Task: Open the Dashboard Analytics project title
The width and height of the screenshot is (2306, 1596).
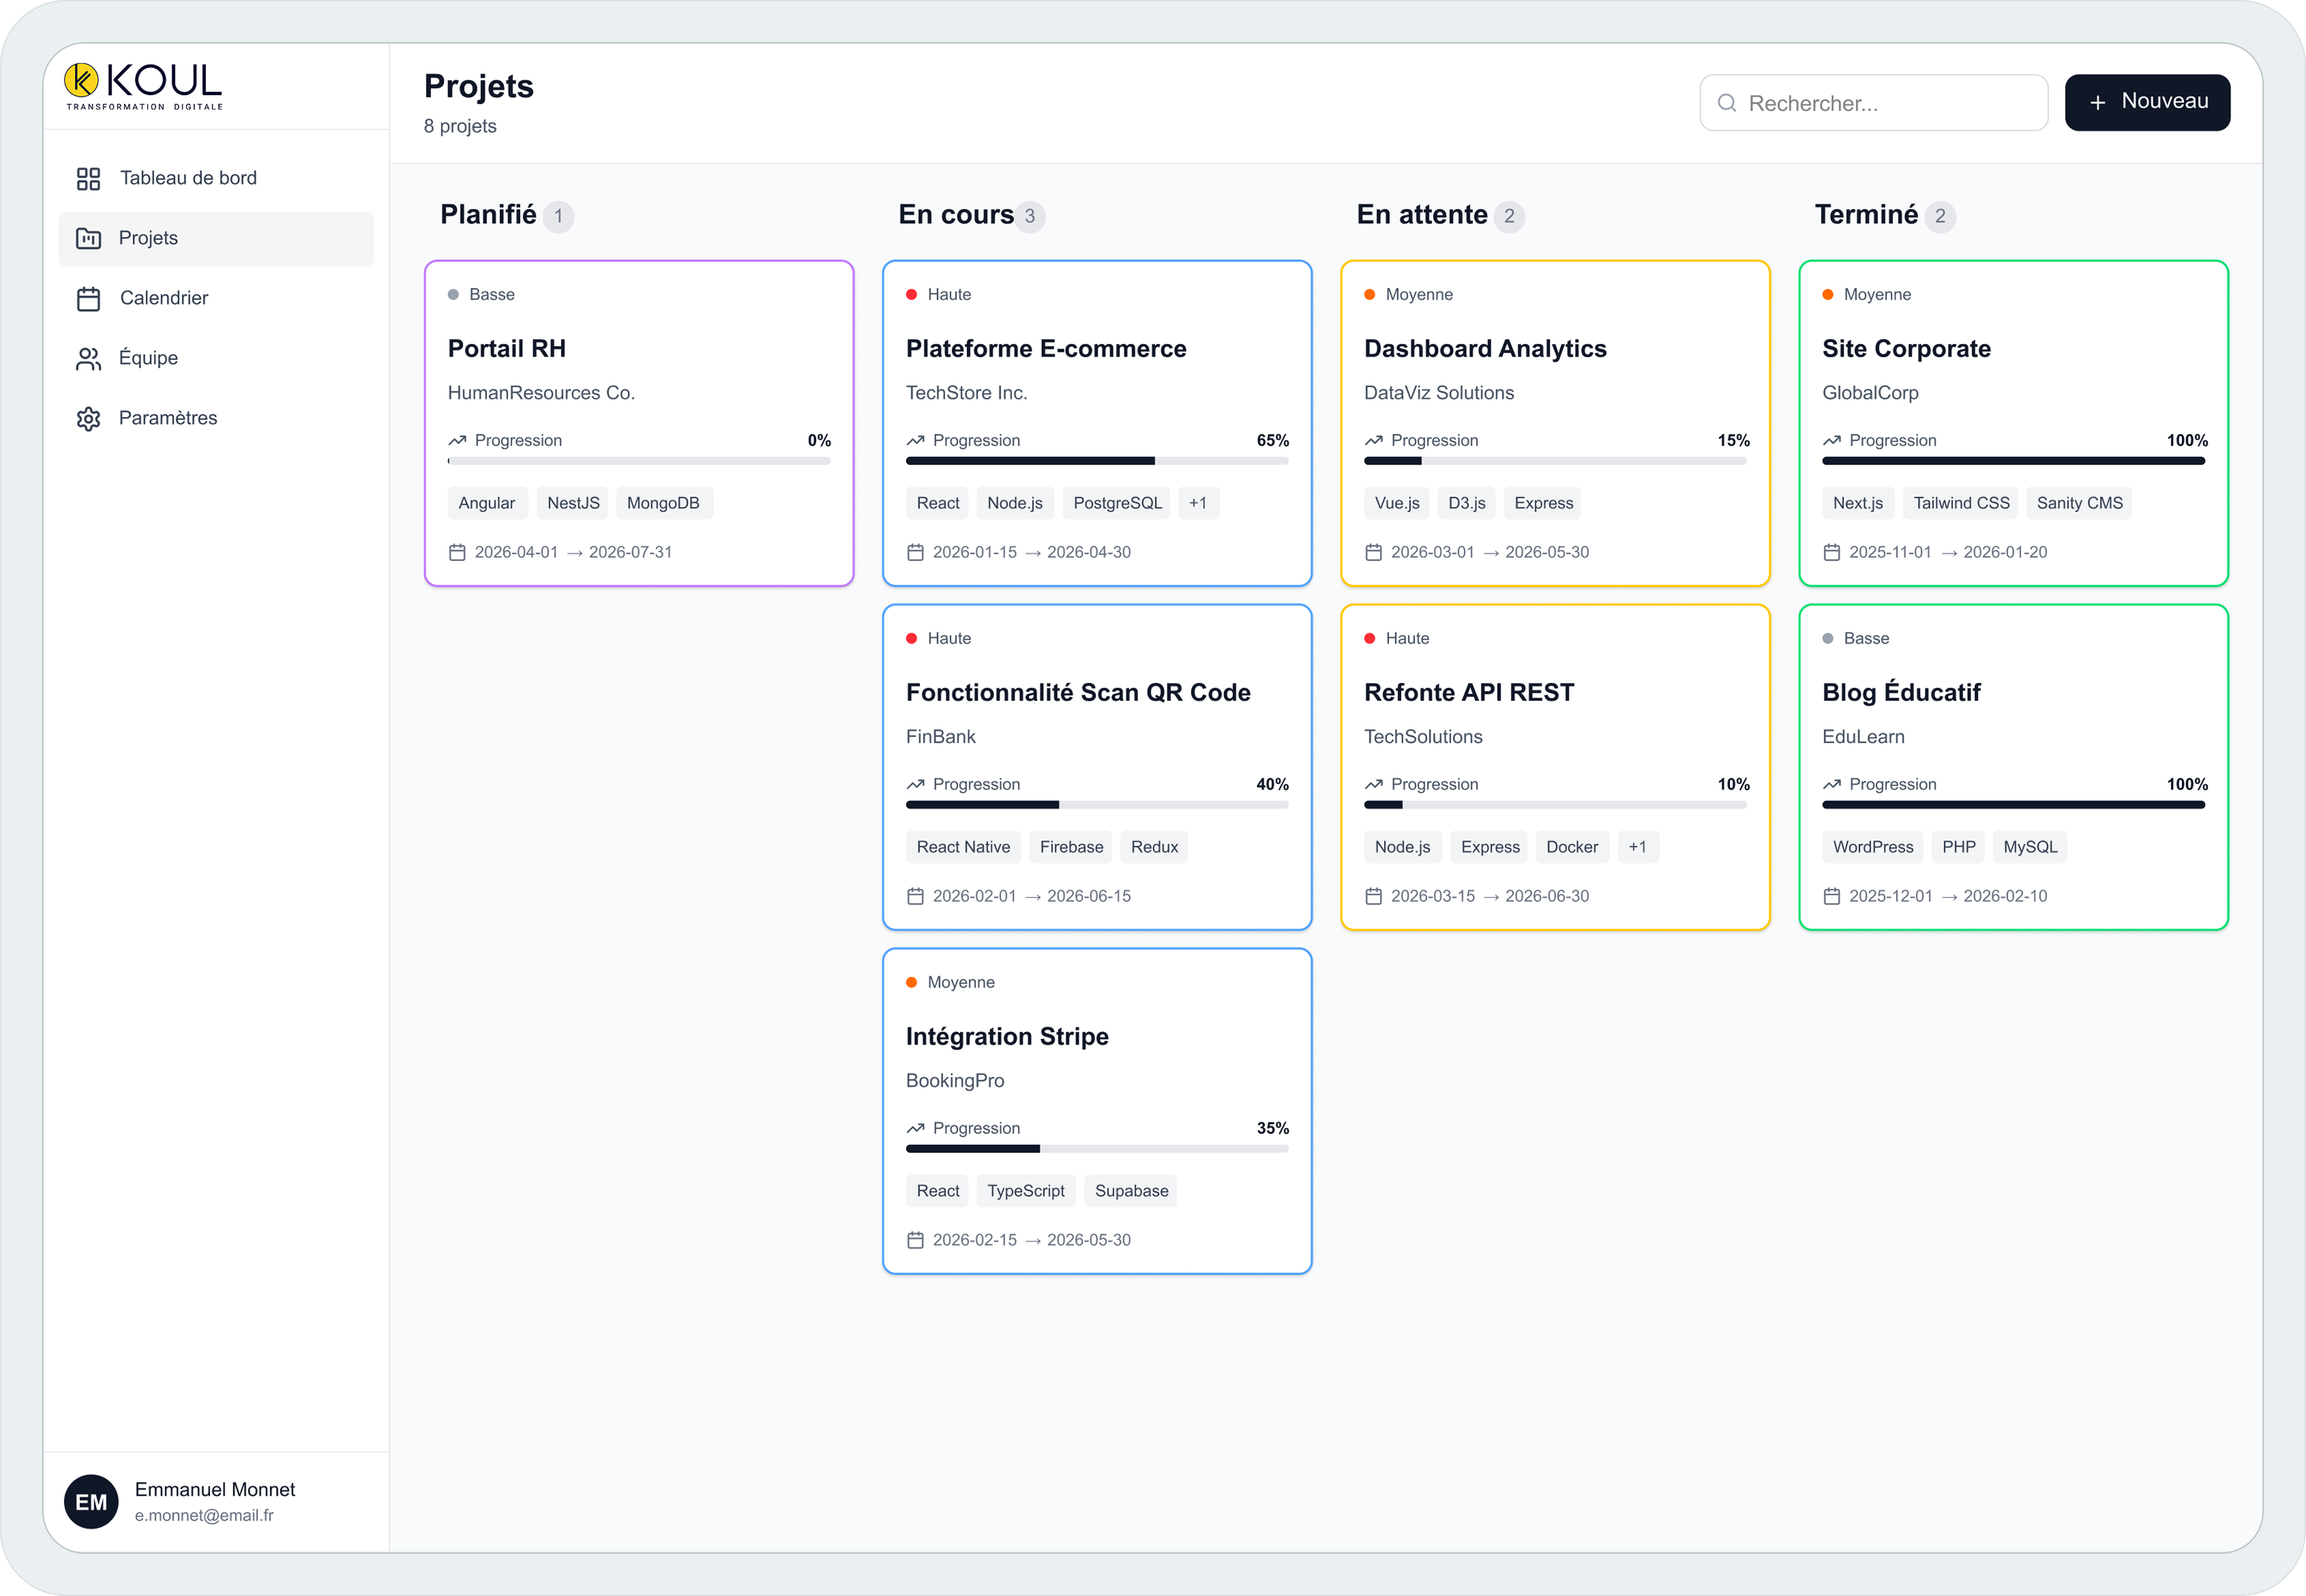Action: [1484, 349]
